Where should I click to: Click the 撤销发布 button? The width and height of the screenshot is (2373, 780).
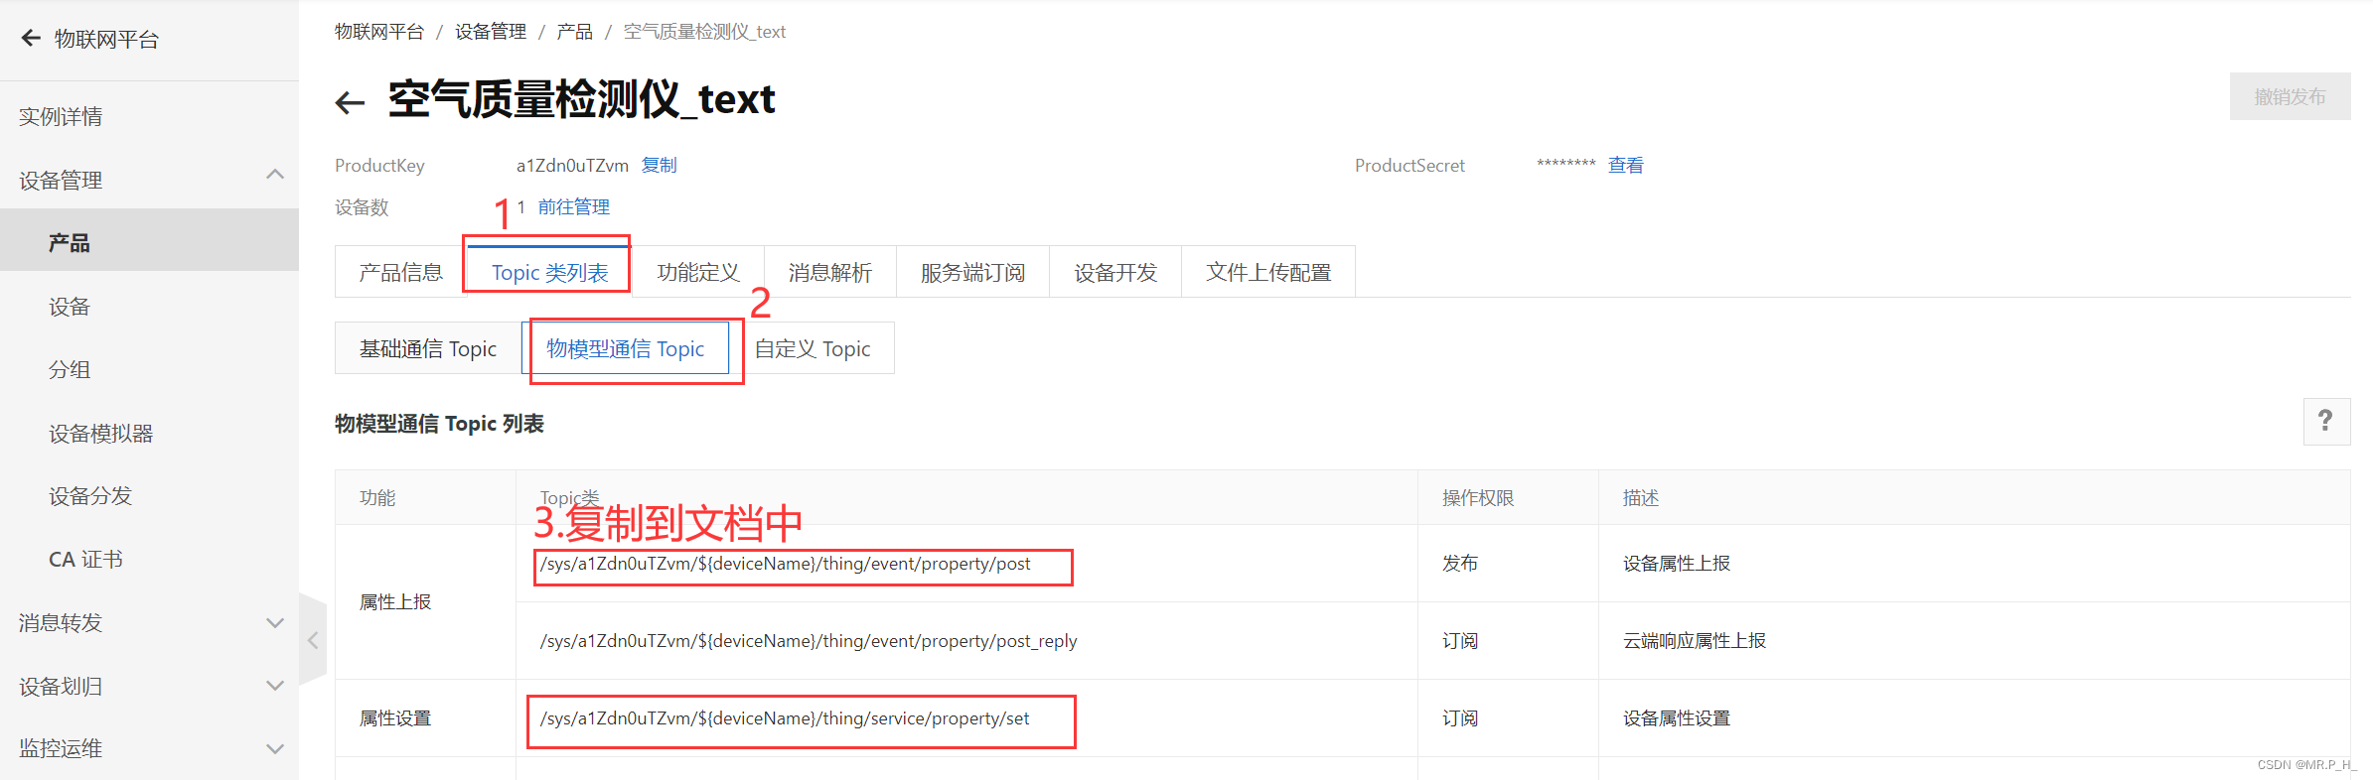(2290, 96)
